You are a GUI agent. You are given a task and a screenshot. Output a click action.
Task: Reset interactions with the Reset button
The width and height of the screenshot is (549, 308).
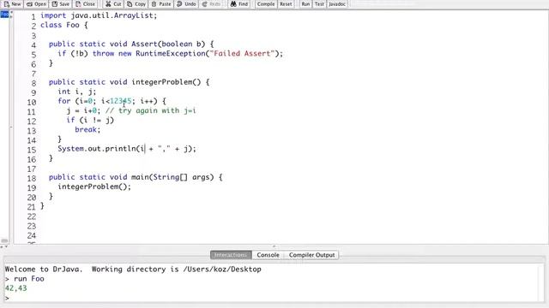286,3
